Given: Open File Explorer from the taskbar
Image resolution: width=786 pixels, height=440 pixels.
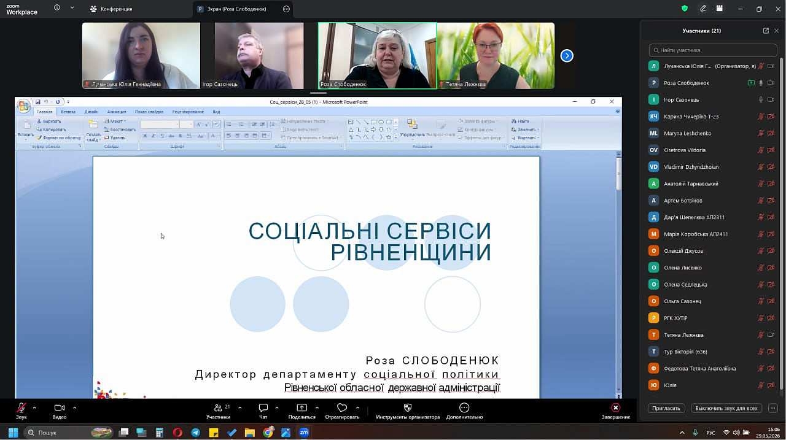Looking at the screenshot, I should point(250,433).
